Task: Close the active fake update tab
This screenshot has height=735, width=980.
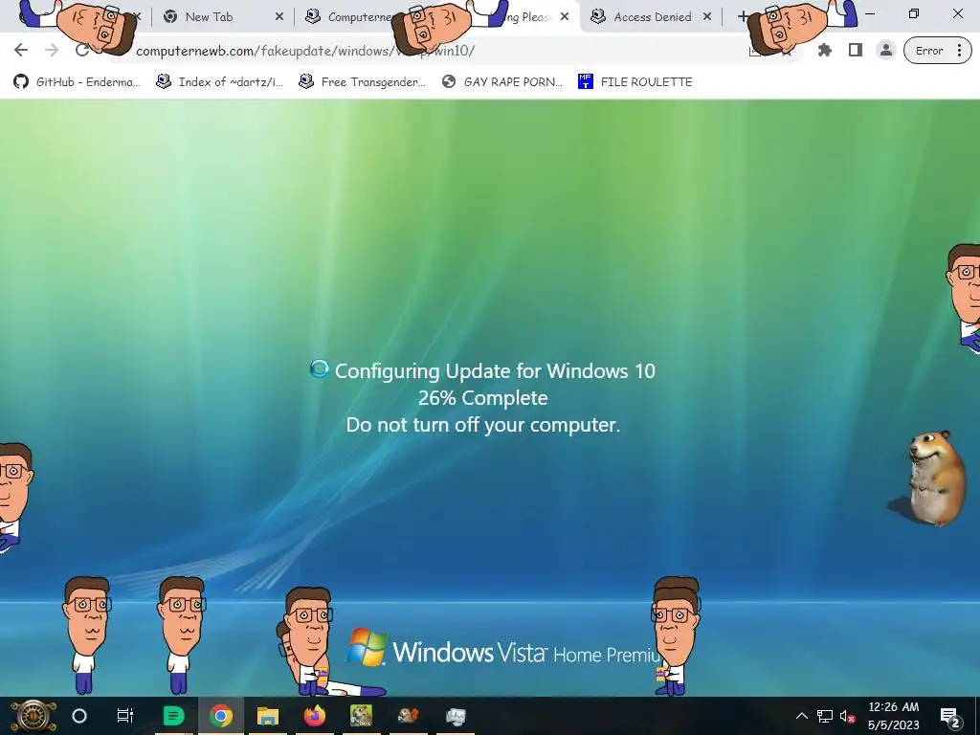Action: pos(565,17)
